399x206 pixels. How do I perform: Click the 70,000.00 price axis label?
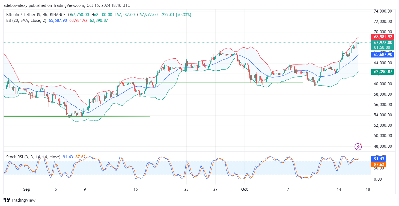(x=383, y=32)
